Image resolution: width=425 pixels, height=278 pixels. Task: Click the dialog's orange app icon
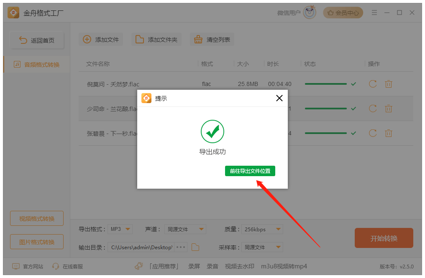(x=146, y=98)
